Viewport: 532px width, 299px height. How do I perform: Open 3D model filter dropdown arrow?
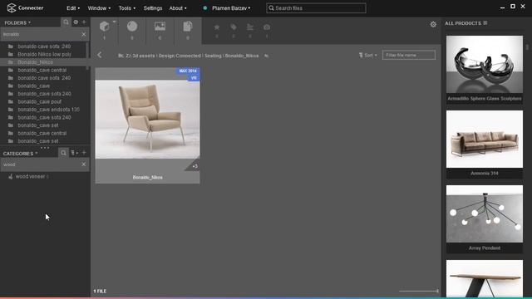[115, 22]
